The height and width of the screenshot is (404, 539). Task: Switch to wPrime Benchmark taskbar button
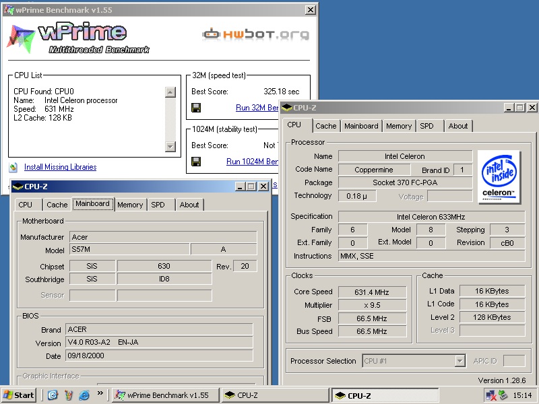tap(166, 395)
